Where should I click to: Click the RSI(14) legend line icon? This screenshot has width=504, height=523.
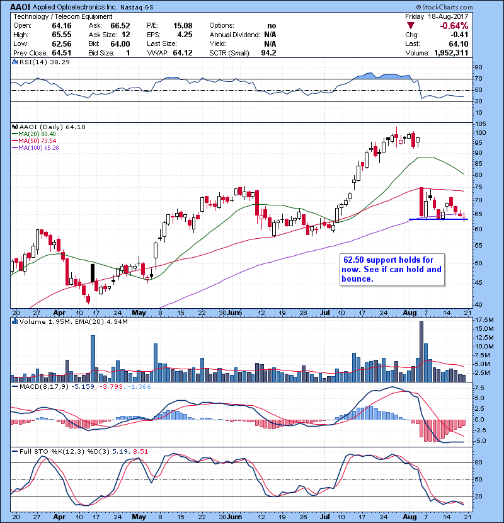[14, 62]
